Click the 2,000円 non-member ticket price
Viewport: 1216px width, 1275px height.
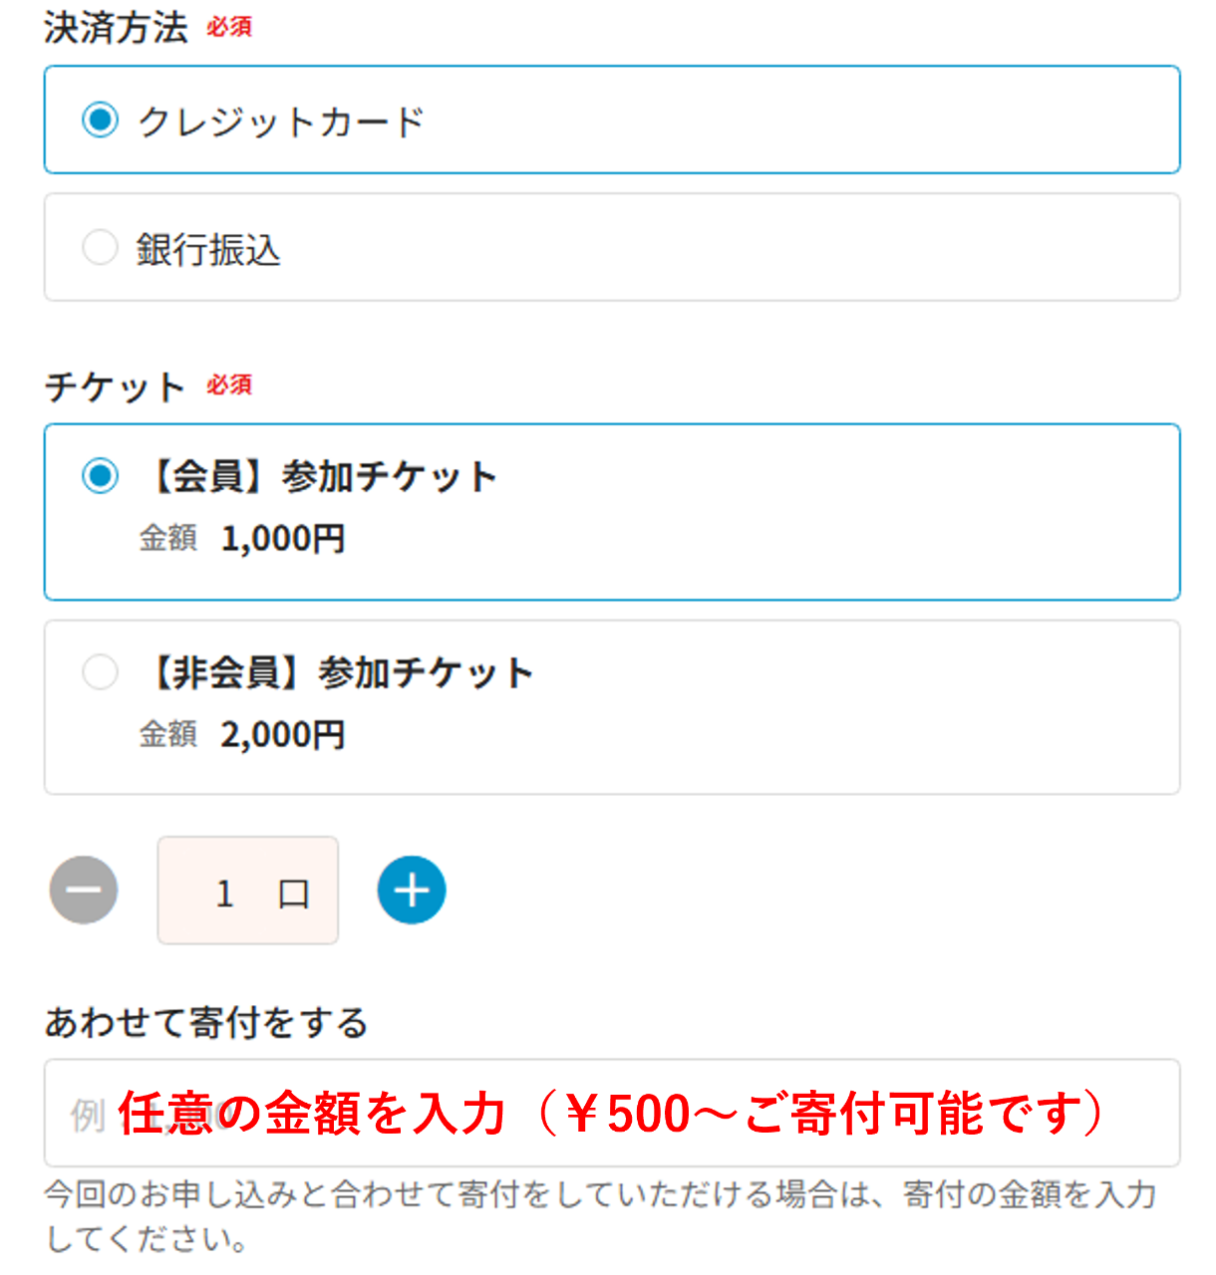pos(283,735)
